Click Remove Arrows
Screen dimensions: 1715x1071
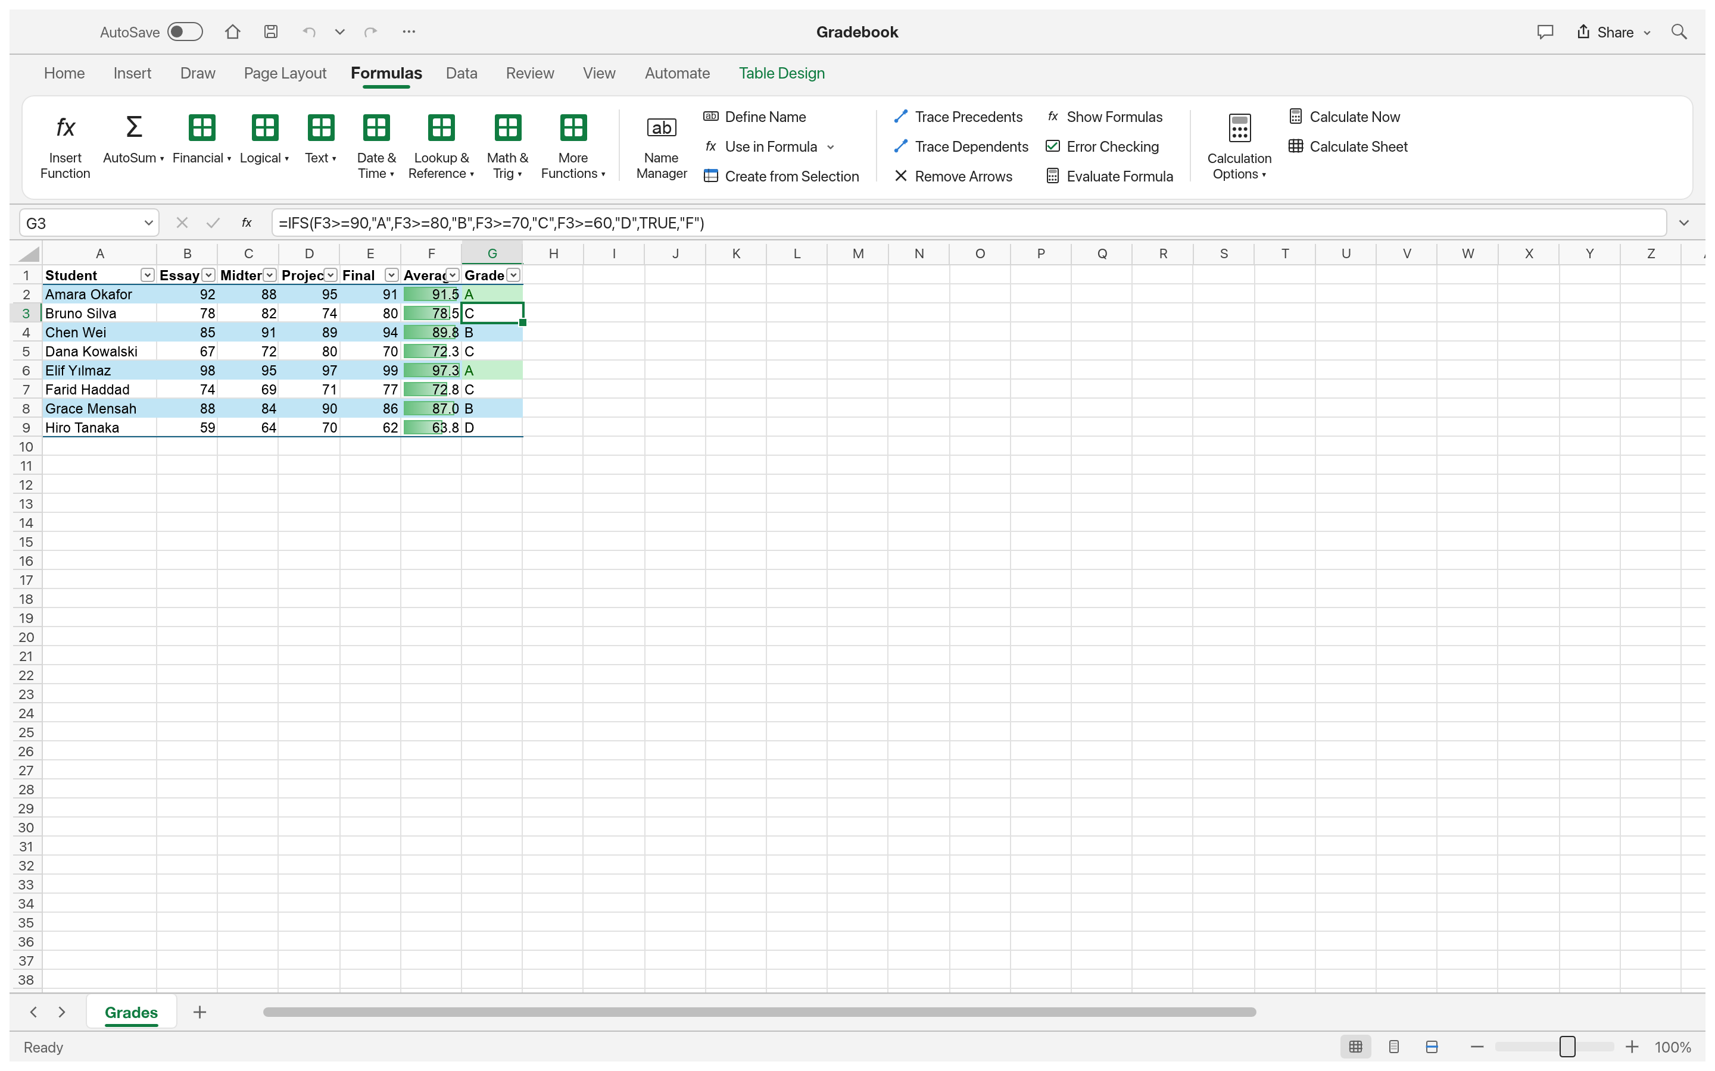953,176
